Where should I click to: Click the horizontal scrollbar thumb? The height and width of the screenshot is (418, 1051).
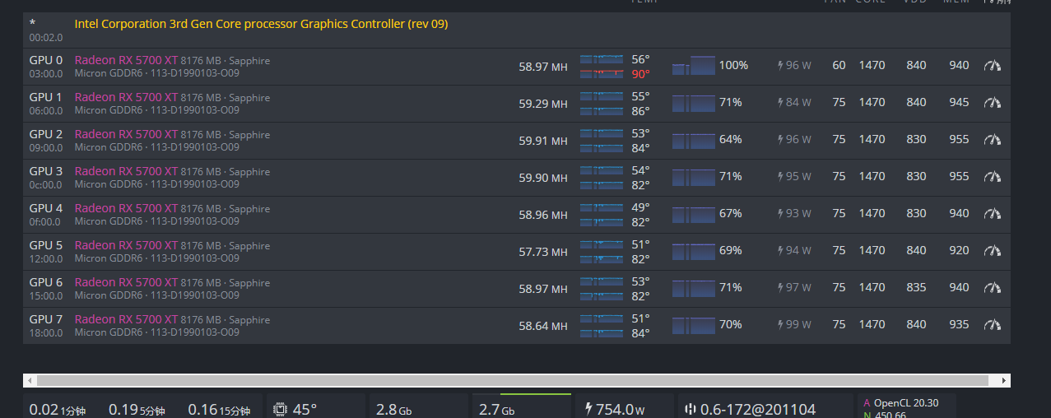click(x=512, y=381)
